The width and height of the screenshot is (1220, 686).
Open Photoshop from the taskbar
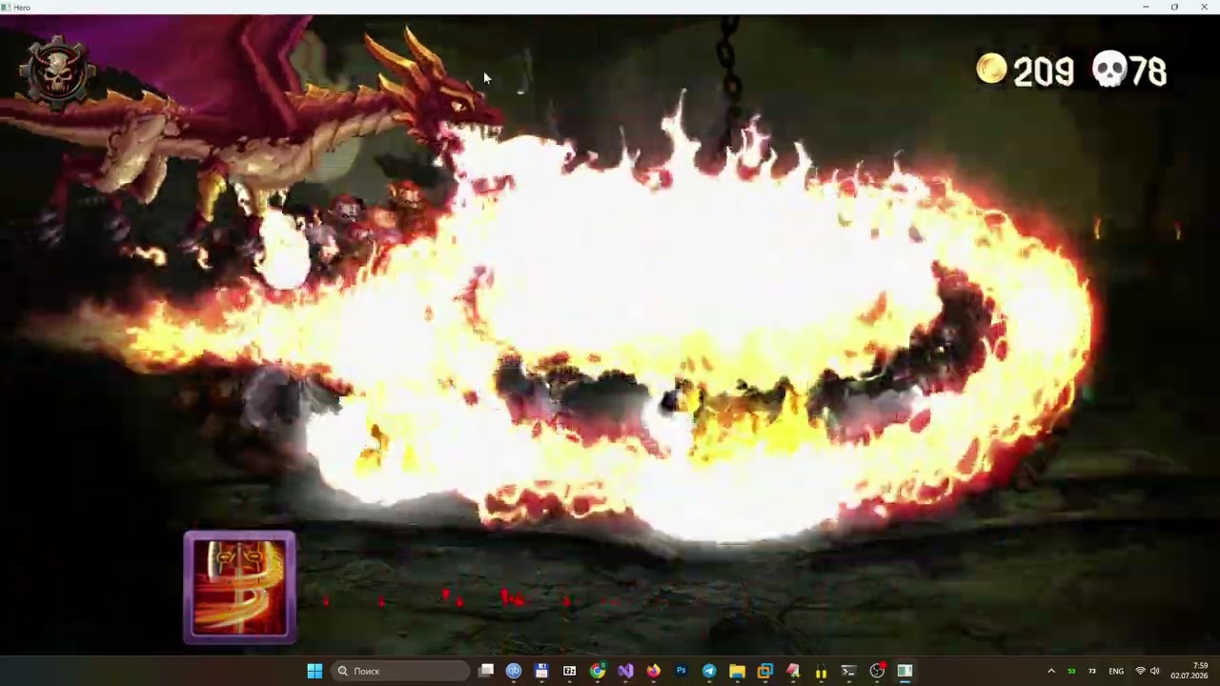point(681,671)
